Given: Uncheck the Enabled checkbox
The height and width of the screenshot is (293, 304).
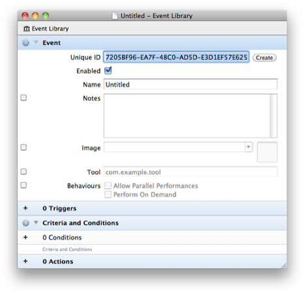Looking at the screenshot, I should 108,70.
